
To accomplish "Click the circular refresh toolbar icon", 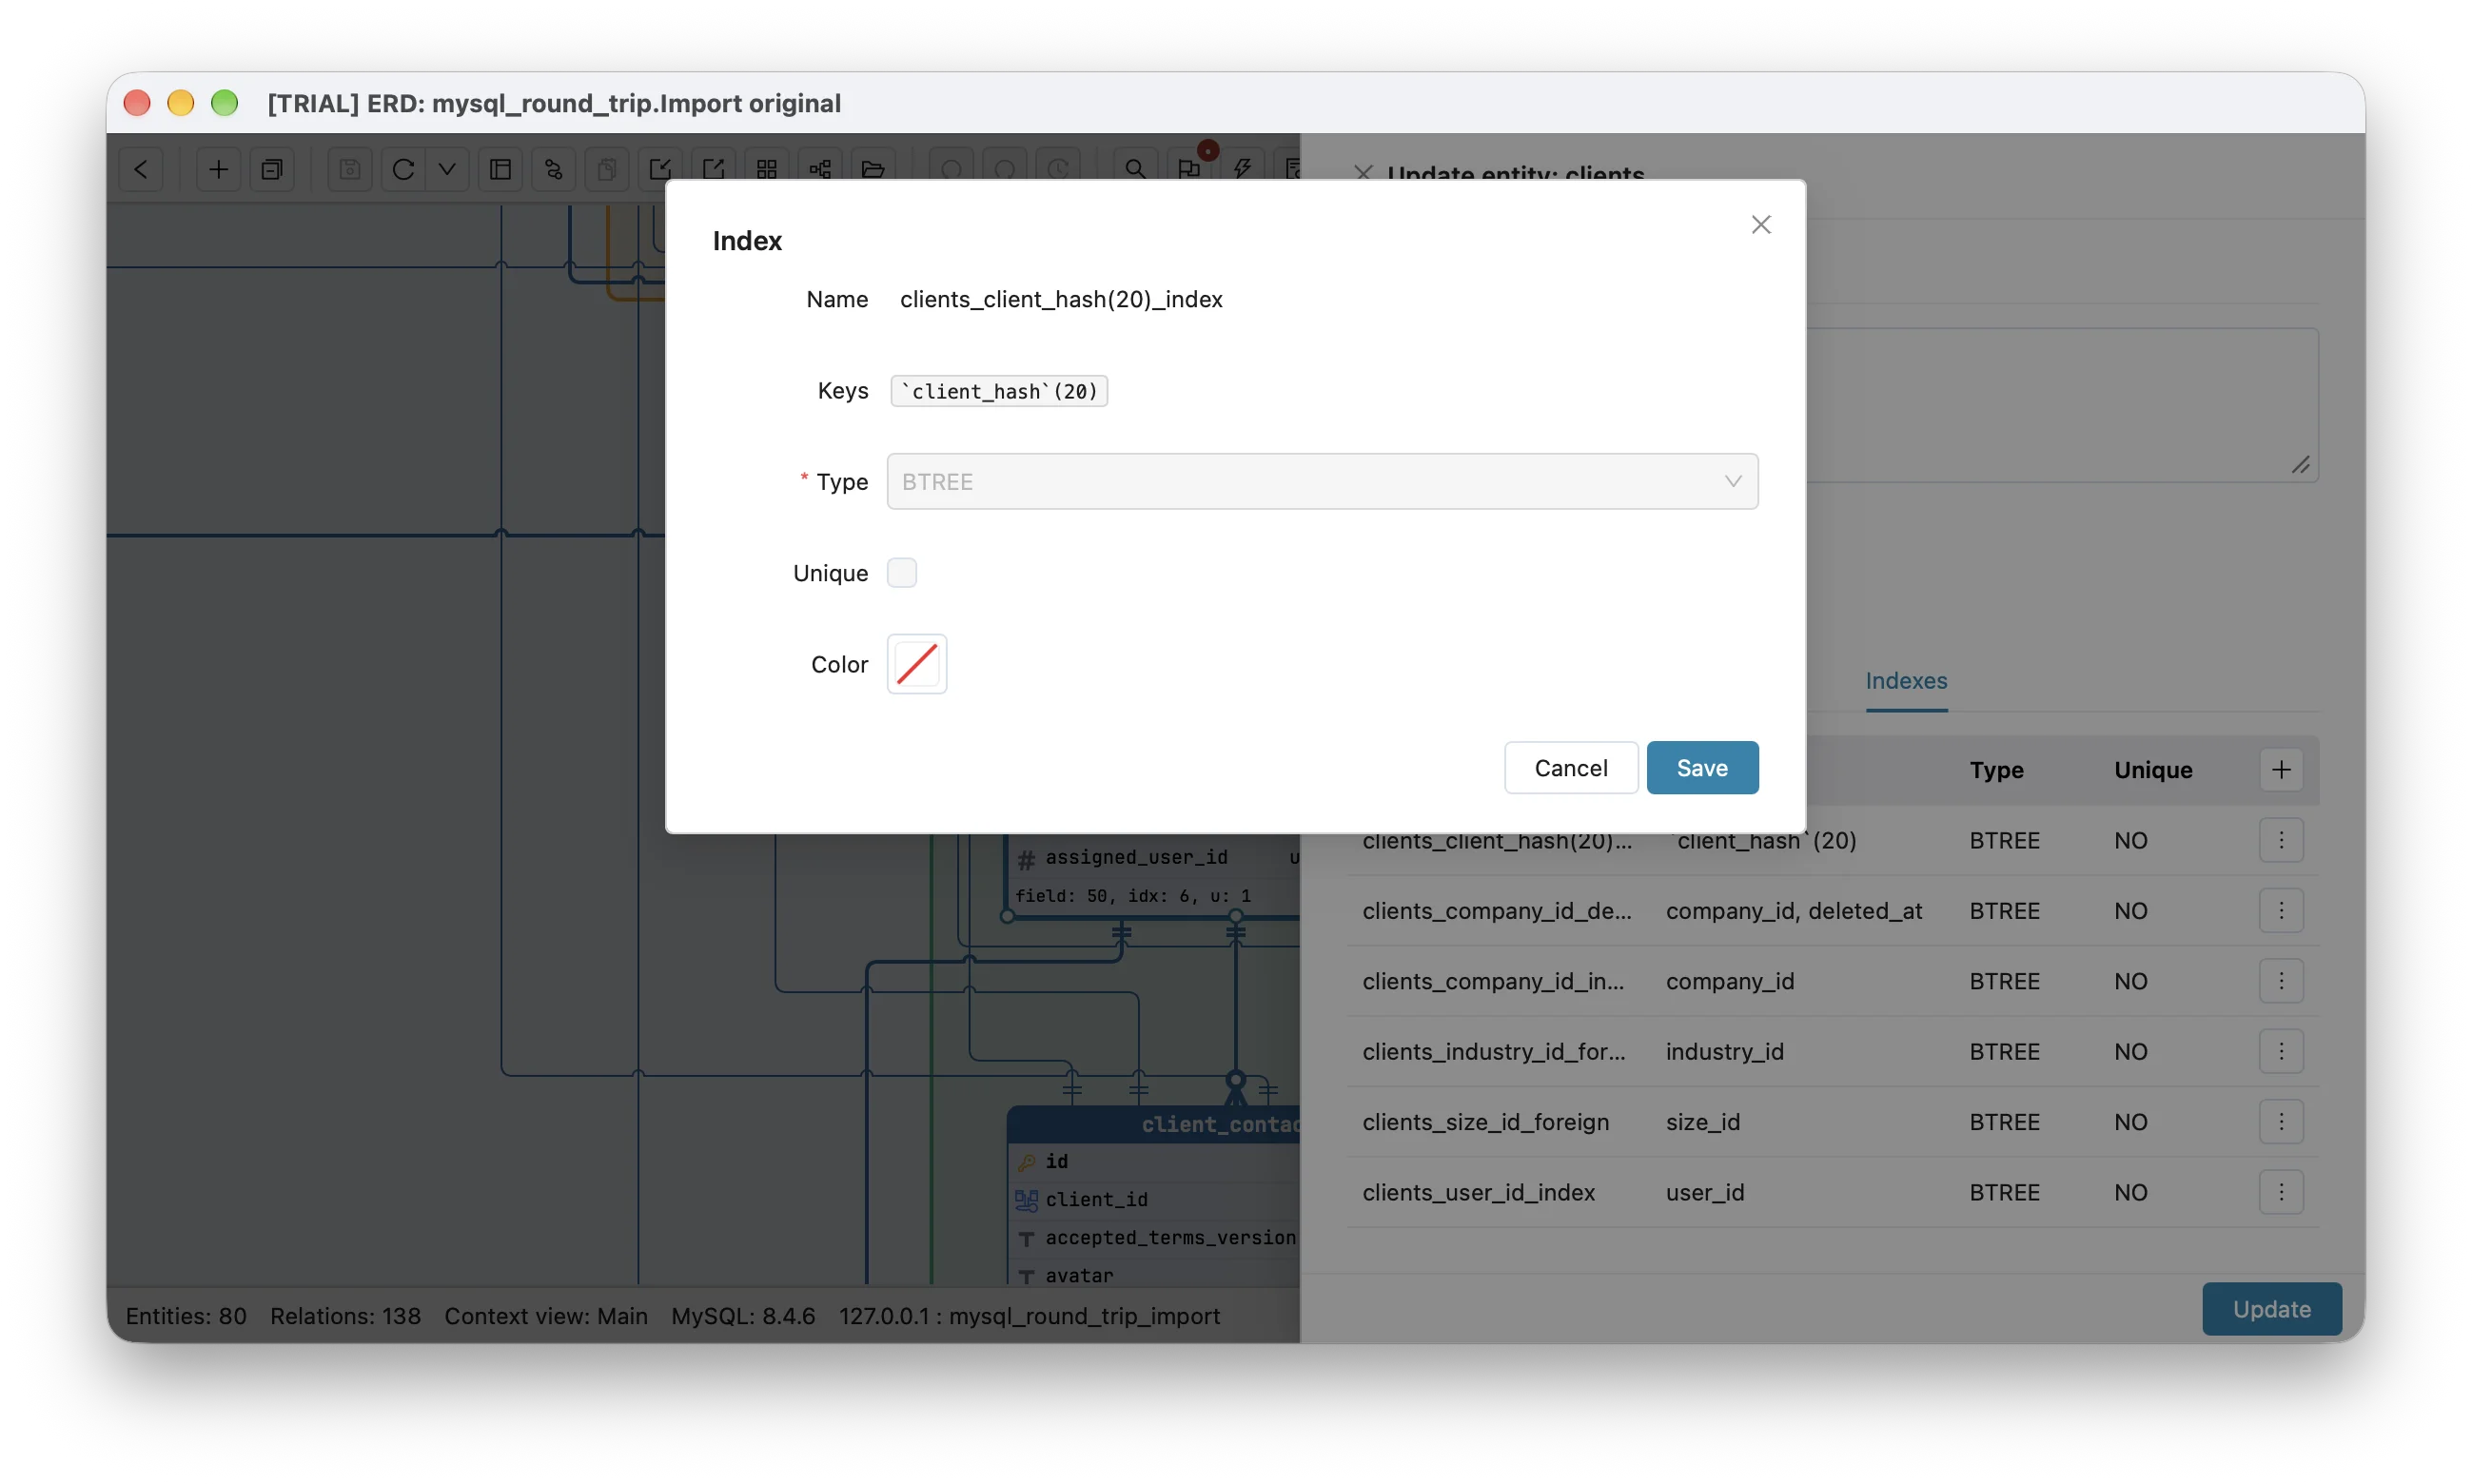I will (403, 169).
